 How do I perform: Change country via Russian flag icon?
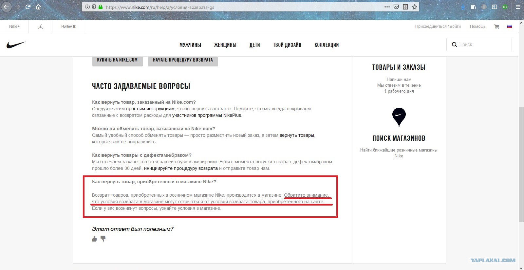(510, 27)
